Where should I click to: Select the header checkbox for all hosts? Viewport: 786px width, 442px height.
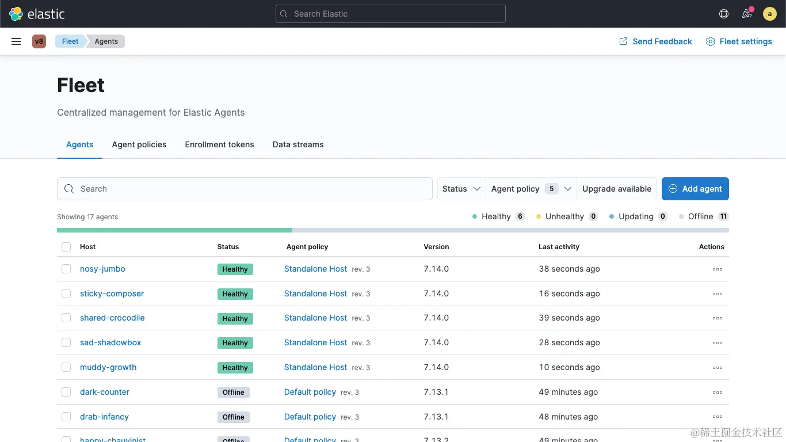(x=66, y=247)
